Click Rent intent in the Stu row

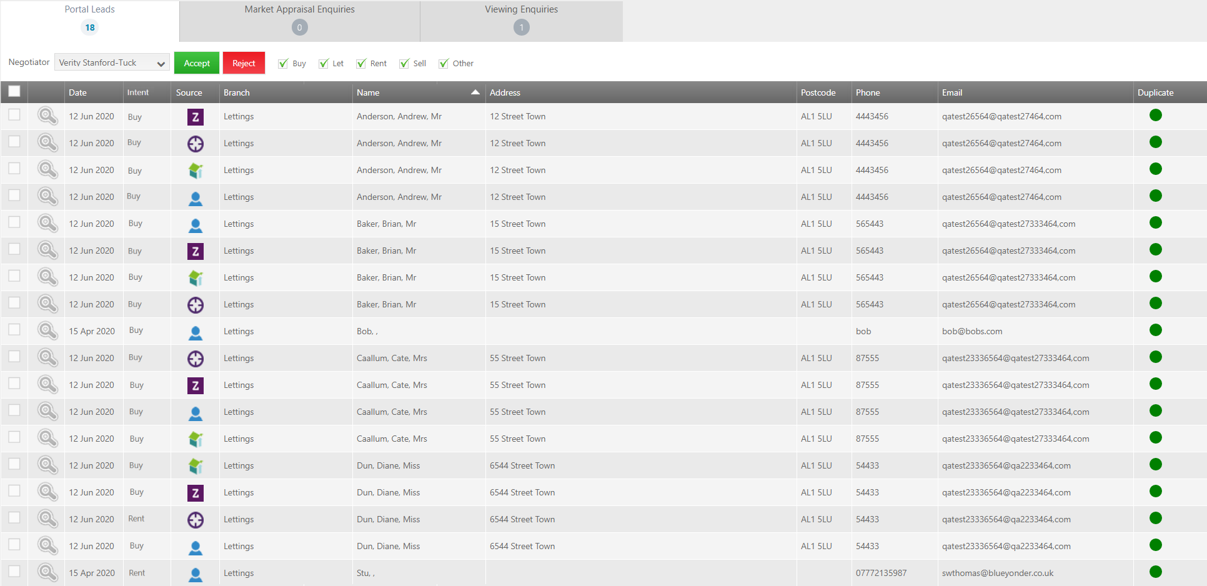tap(137, 573)
